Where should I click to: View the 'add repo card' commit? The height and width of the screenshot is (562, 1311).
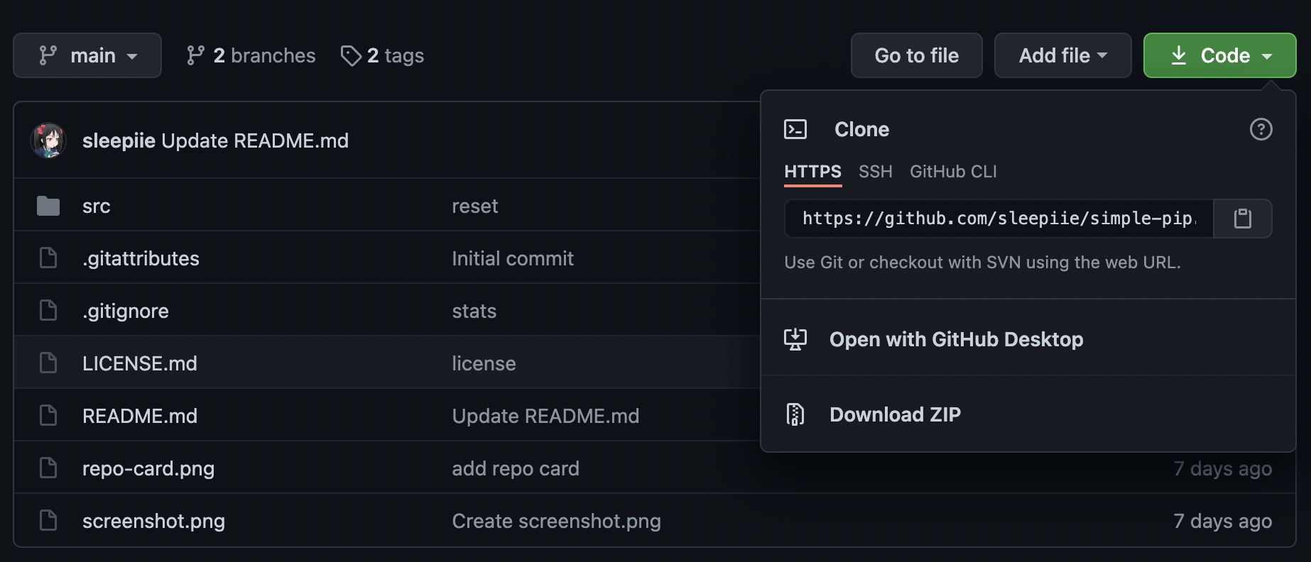coord(516,468)
